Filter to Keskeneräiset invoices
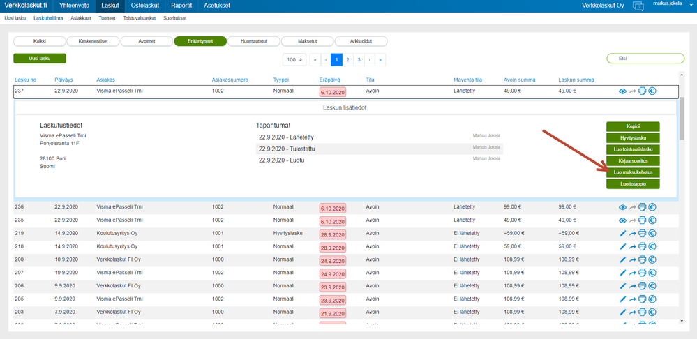 click(93, 41)
